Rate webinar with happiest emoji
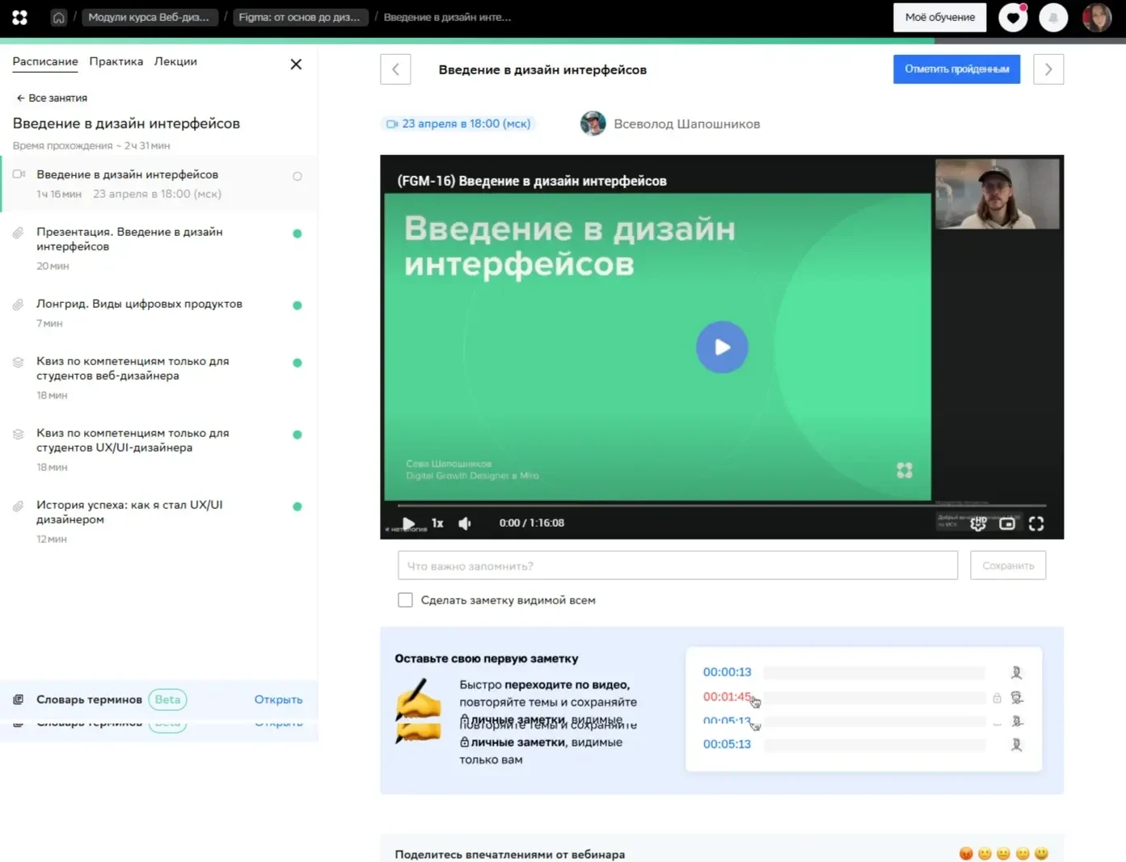Viewport: 1126px width, 862px height. (x=1041, y=854)
